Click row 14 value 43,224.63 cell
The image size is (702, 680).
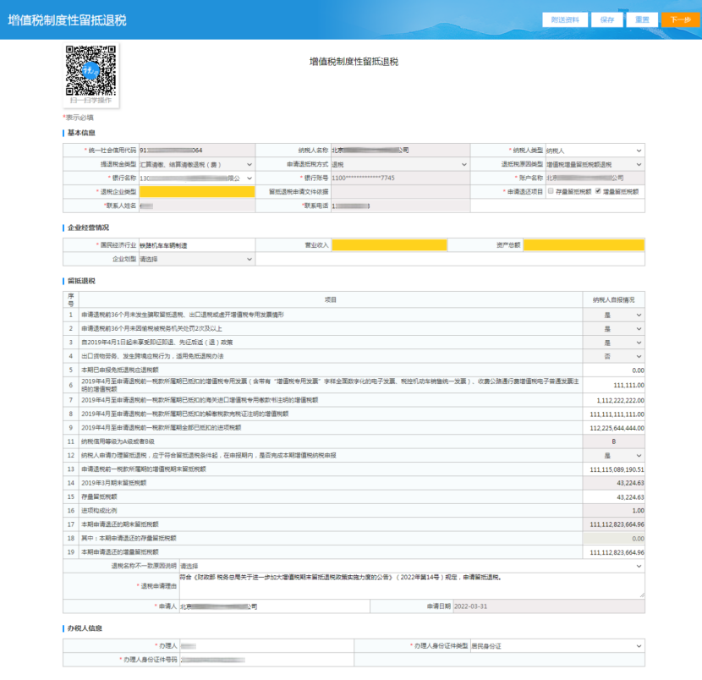(614, 483)
